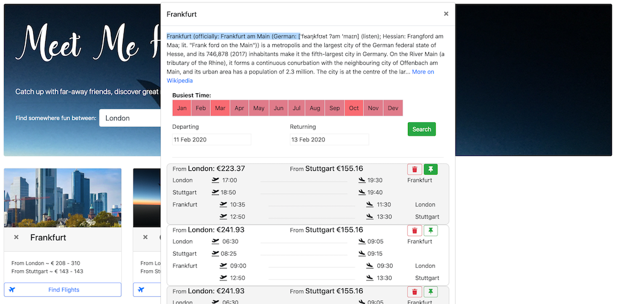The width and height of the screenshot is (617, 304).
Task: Pin the London €223.37 flight option
Action: (x=431, y=169)
